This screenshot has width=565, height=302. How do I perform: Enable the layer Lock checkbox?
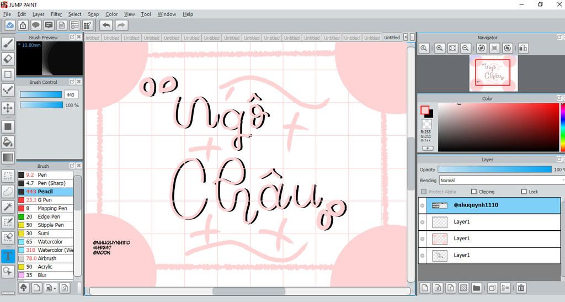pos(524,192)
